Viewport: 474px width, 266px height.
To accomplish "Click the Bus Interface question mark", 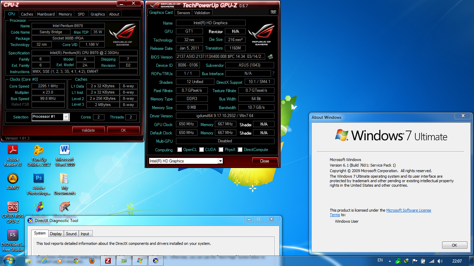I will click(x=273, y=73).
